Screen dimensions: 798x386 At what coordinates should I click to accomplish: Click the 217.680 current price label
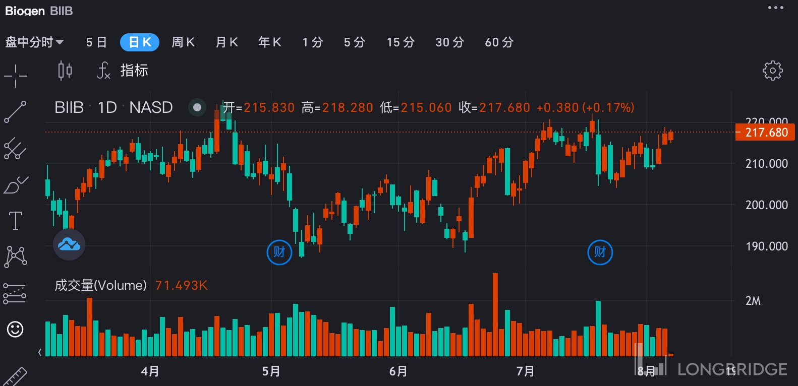(765, 133)
